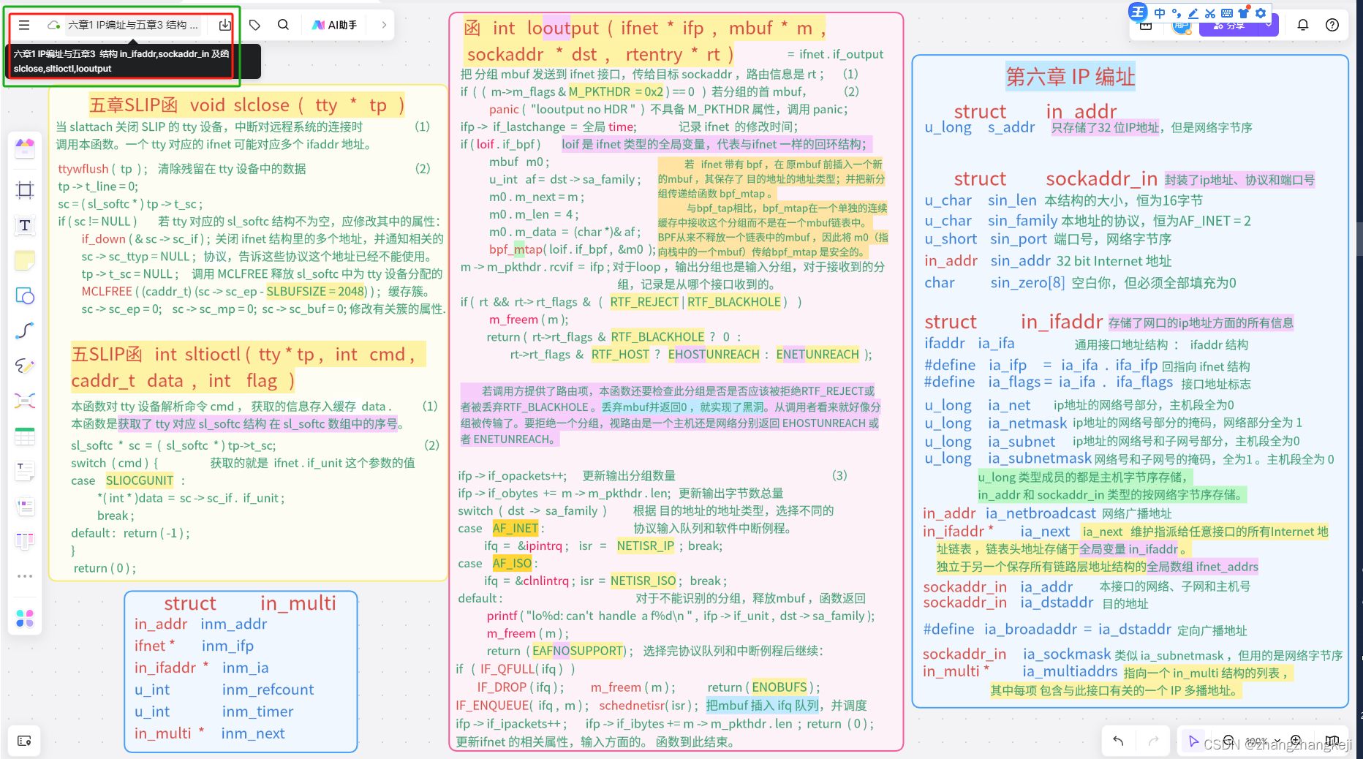Open the IME soft keyboard icon
The height and width of the screenshot is (759, 1363).
(1227, 13)
